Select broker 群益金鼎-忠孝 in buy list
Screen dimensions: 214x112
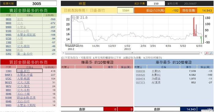pyautogui.click(x=26, y=98)
